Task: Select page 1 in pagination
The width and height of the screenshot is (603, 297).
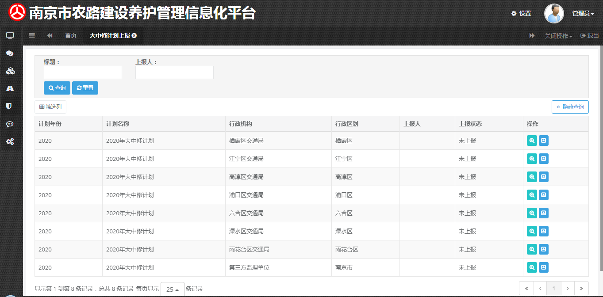Action: click(x=553, y=289)
